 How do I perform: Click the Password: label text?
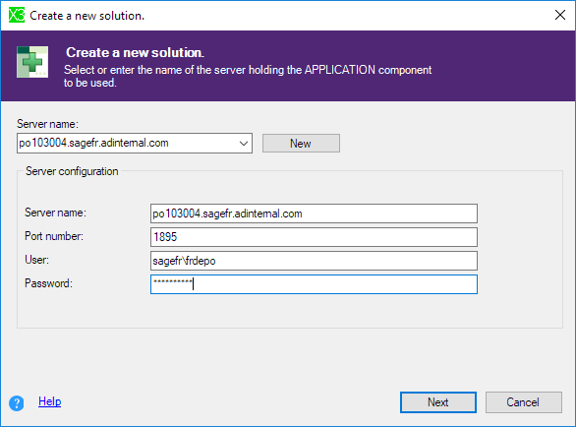point(48,283)
